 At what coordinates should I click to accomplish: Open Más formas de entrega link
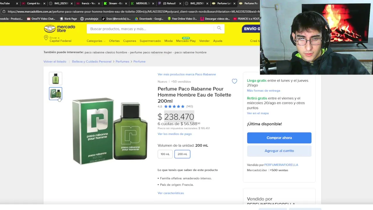click(263, 91)
